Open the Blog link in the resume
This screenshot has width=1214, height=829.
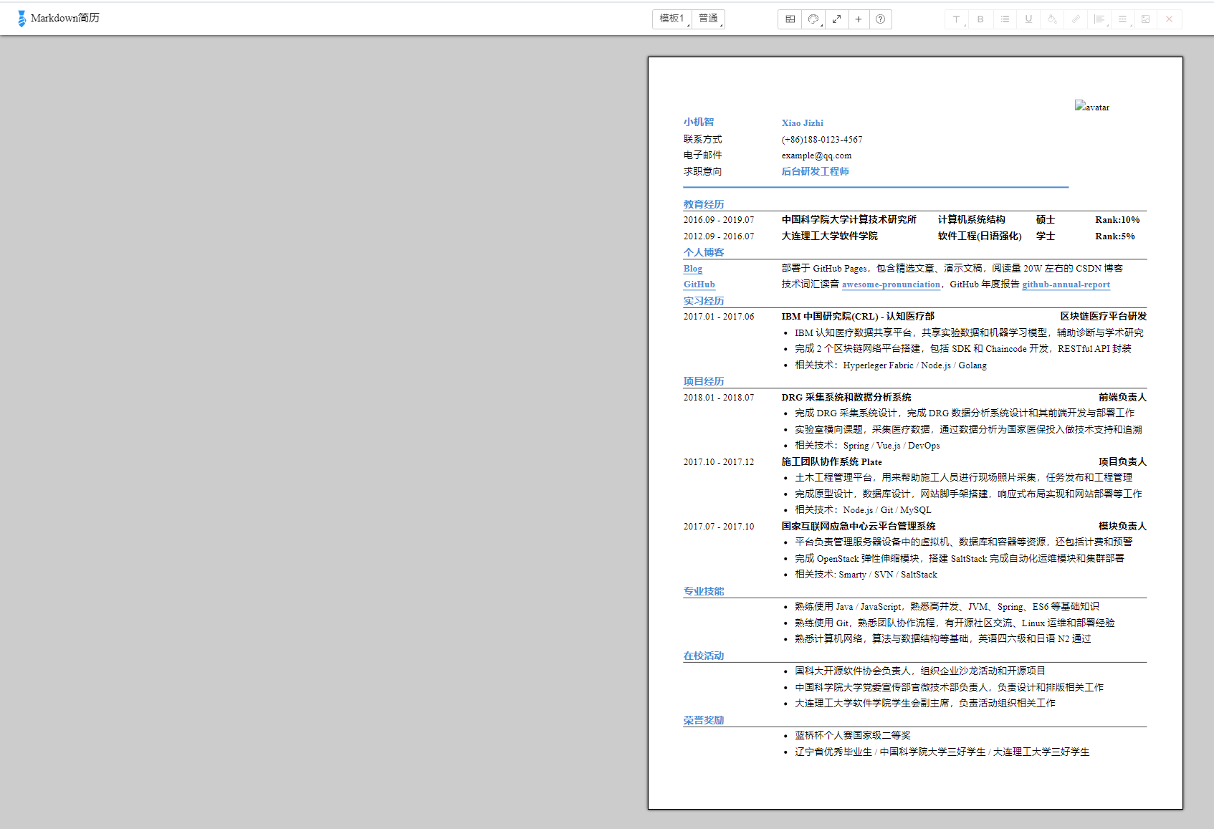coord(692,268)
